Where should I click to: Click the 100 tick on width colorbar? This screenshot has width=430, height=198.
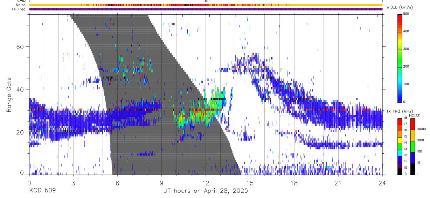tap(407, 84)
